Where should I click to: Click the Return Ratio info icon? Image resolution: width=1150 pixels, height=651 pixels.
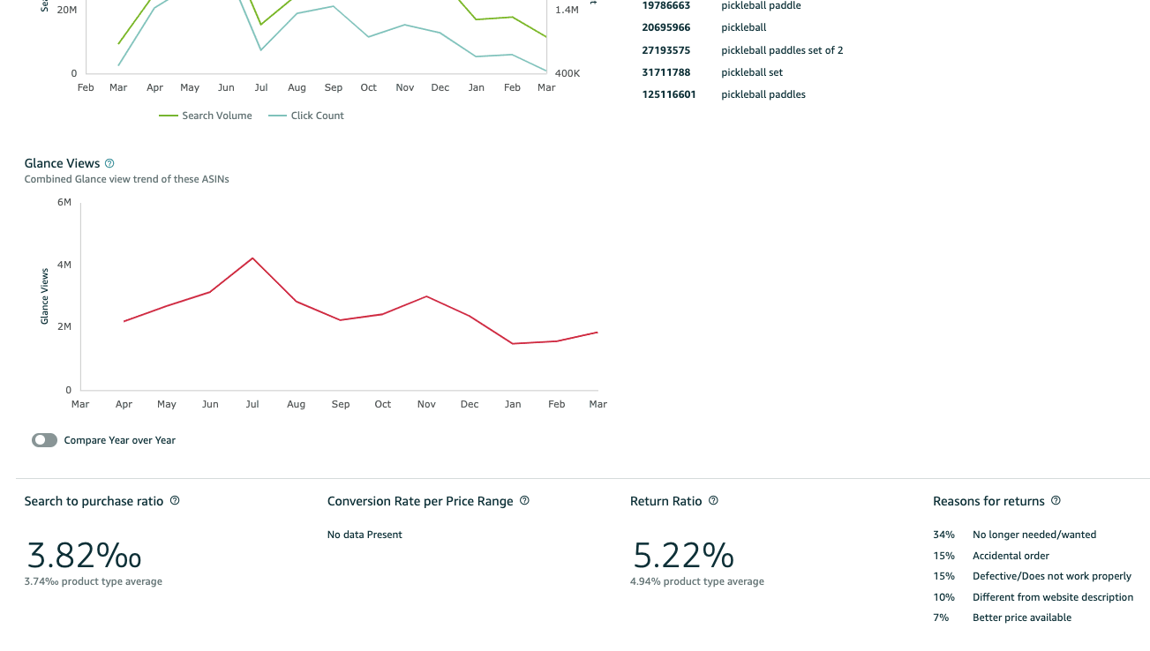(713, 501)
